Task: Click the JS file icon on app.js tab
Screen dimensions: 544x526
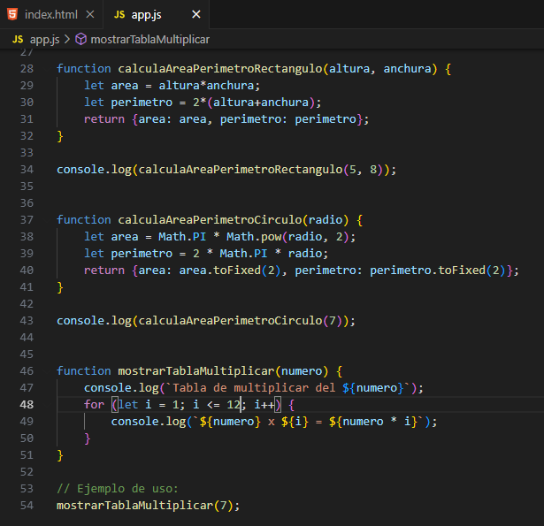Action: pos(119,15)
